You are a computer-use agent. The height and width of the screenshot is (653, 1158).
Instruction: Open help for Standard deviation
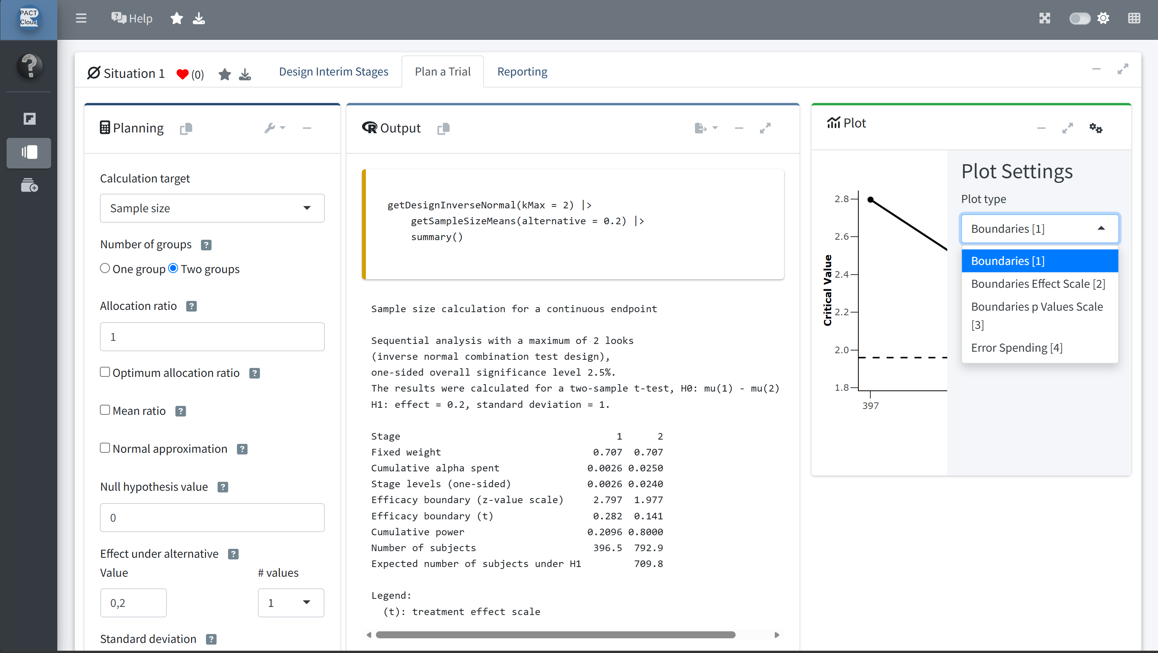click(211, 639)
